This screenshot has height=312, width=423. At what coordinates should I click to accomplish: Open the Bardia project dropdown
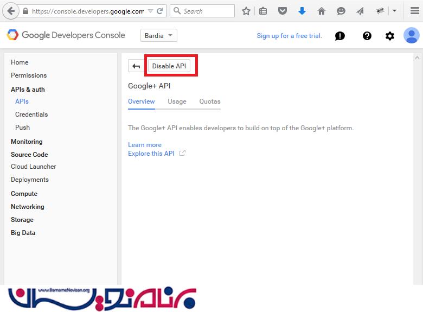click(158, 36)
